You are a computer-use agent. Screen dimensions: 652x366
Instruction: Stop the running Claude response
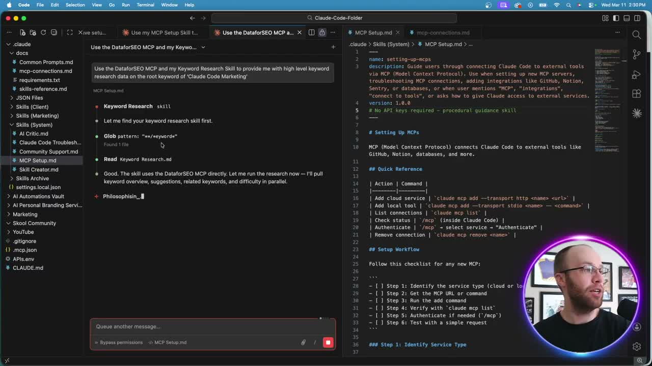328,343
